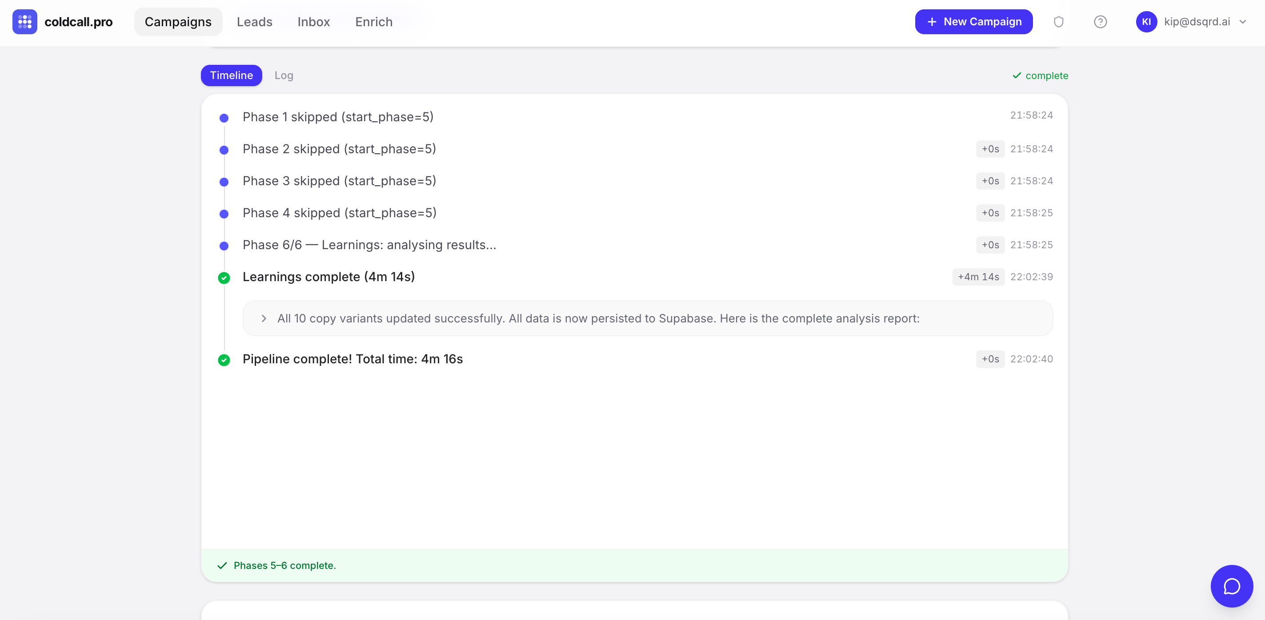Click the green check beside Pipeline complete

pos(224,360)
